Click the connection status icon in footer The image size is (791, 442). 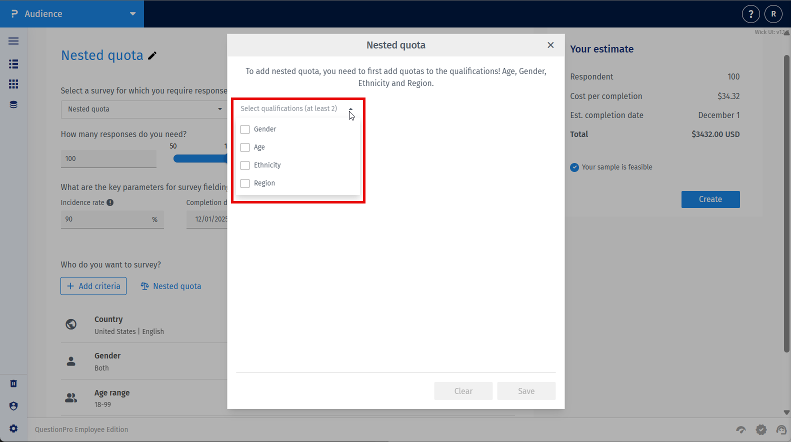741,429
